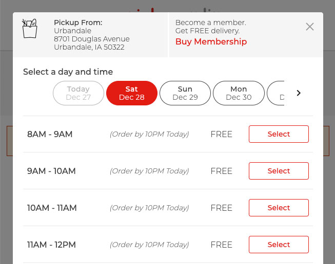335x264 pixels.
Task: Click the 'Select a day and time' heading
Action: [68, 72]
